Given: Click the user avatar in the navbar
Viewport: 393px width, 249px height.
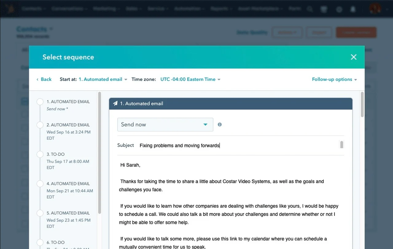Looking at the screenshot, I should coord(375,9).
